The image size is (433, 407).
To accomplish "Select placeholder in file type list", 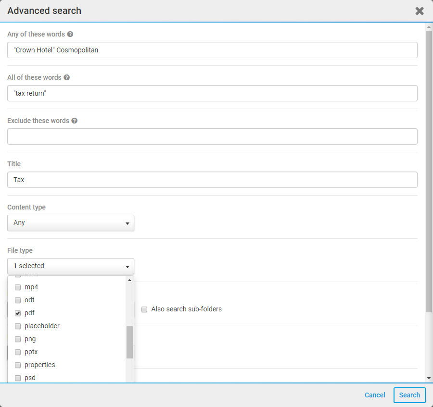I will point(18,326).
